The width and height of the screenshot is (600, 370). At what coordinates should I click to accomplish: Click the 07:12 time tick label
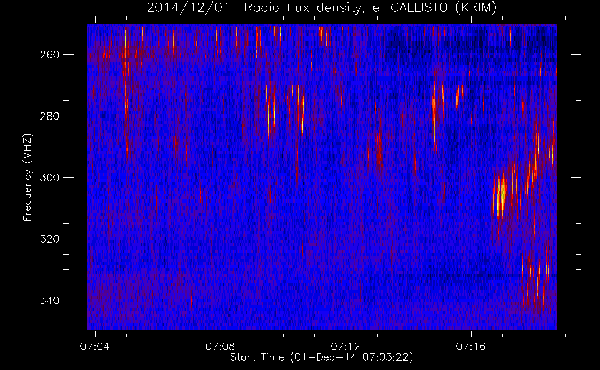click(346, 346)
